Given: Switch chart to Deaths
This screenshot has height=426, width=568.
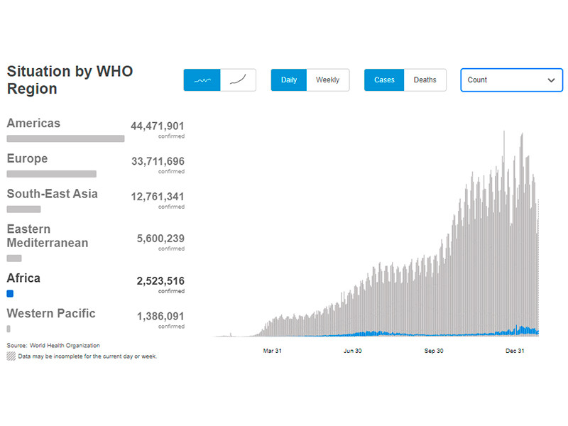Looking at the screenshot, I should [x=425, y=80].
